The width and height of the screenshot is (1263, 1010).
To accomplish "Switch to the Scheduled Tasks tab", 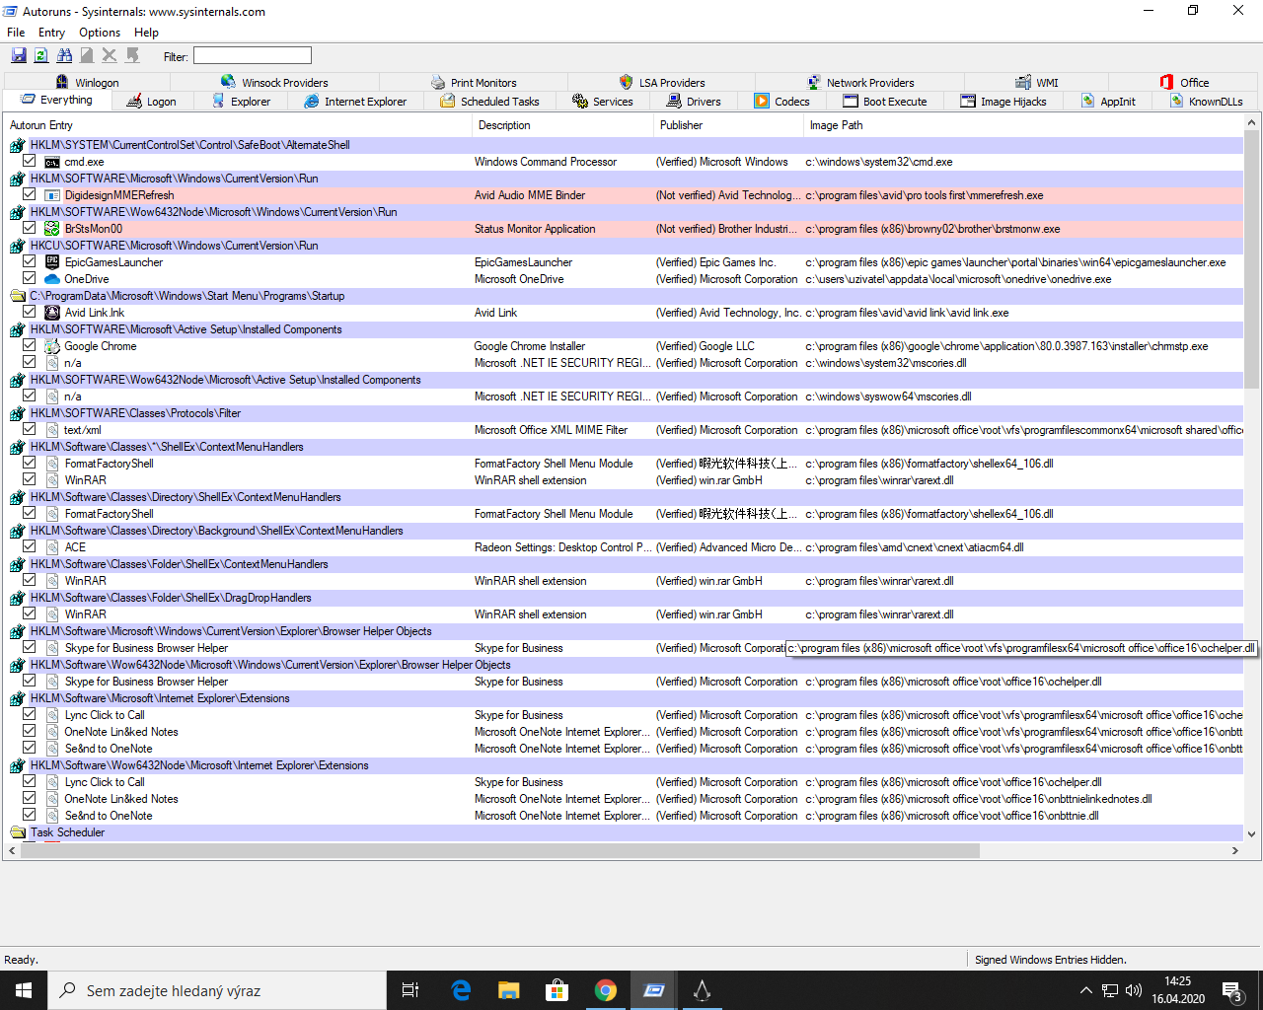I will click(489, 102).
